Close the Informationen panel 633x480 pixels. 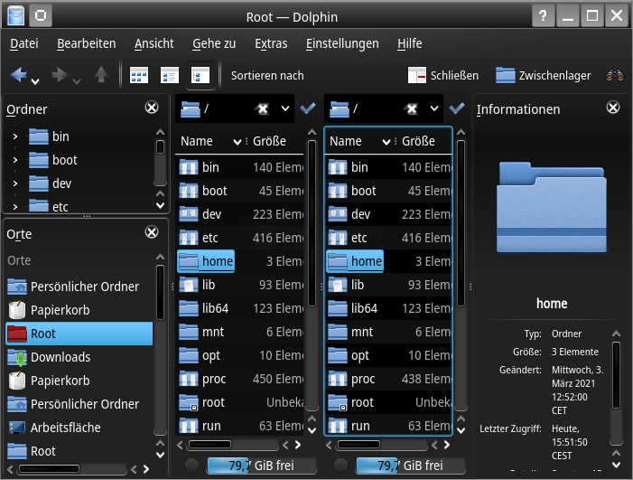pos(613,107)
